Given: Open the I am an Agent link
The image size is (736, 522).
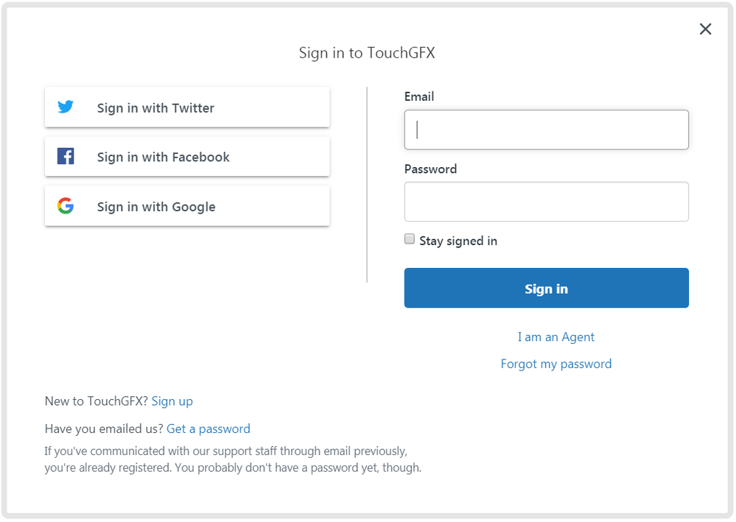Looking at the screenshot, I should (555, 337).
